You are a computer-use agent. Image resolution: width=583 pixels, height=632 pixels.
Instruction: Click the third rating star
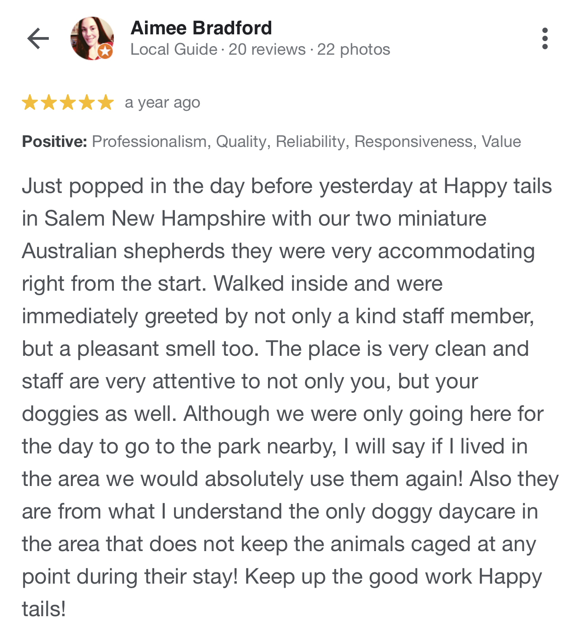(x=68, y=103)
